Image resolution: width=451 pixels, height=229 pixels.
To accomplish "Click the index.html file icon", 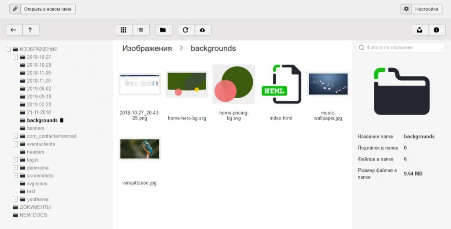I will tap(281, 84).
